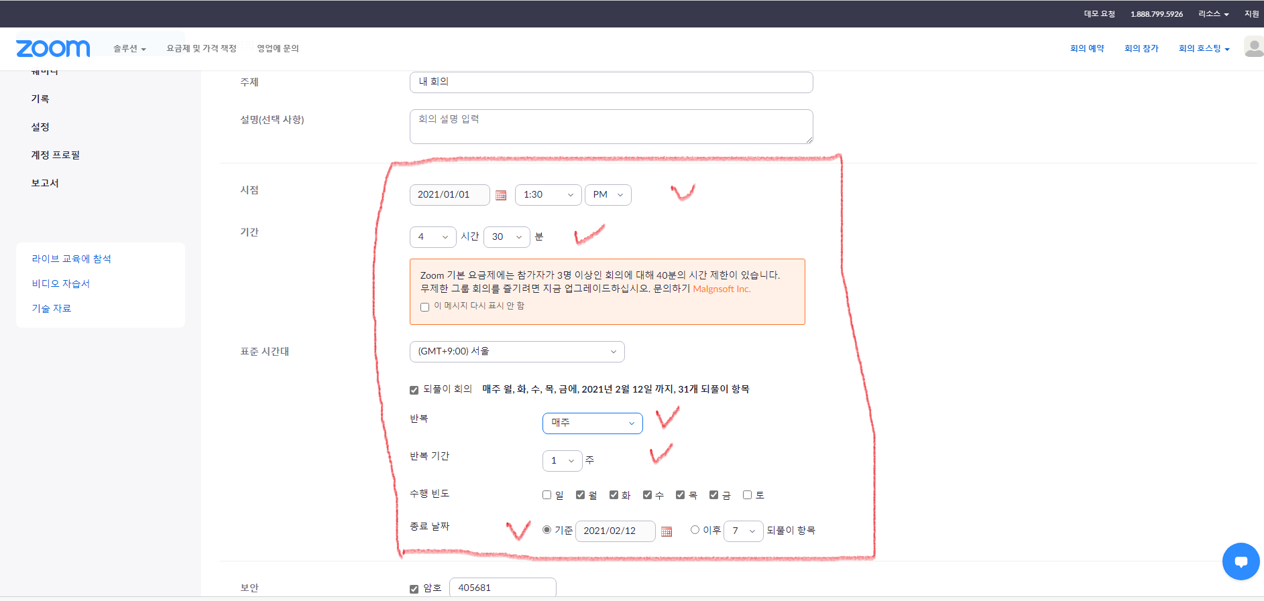Open the chat help bubble

point(1241,561)
